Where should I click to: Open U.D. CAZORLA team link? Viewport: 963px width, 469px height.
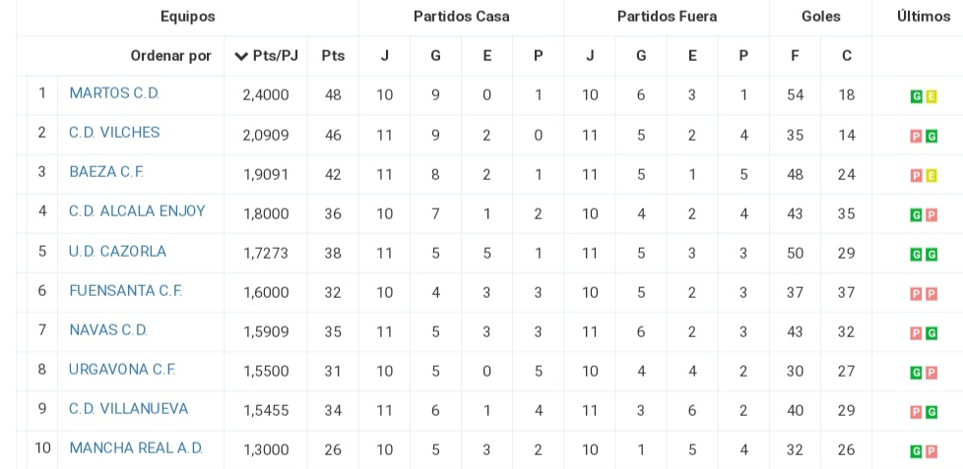click(x=117, y=252)
